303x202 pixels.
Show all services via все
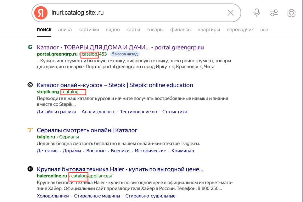(264, 30)
